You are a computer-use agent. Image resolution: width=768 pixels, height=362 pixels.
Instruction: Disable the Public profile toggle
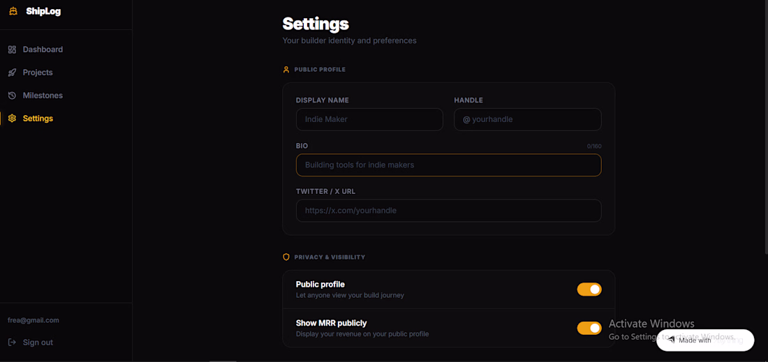pyautogui.click(x=589, y=289)
